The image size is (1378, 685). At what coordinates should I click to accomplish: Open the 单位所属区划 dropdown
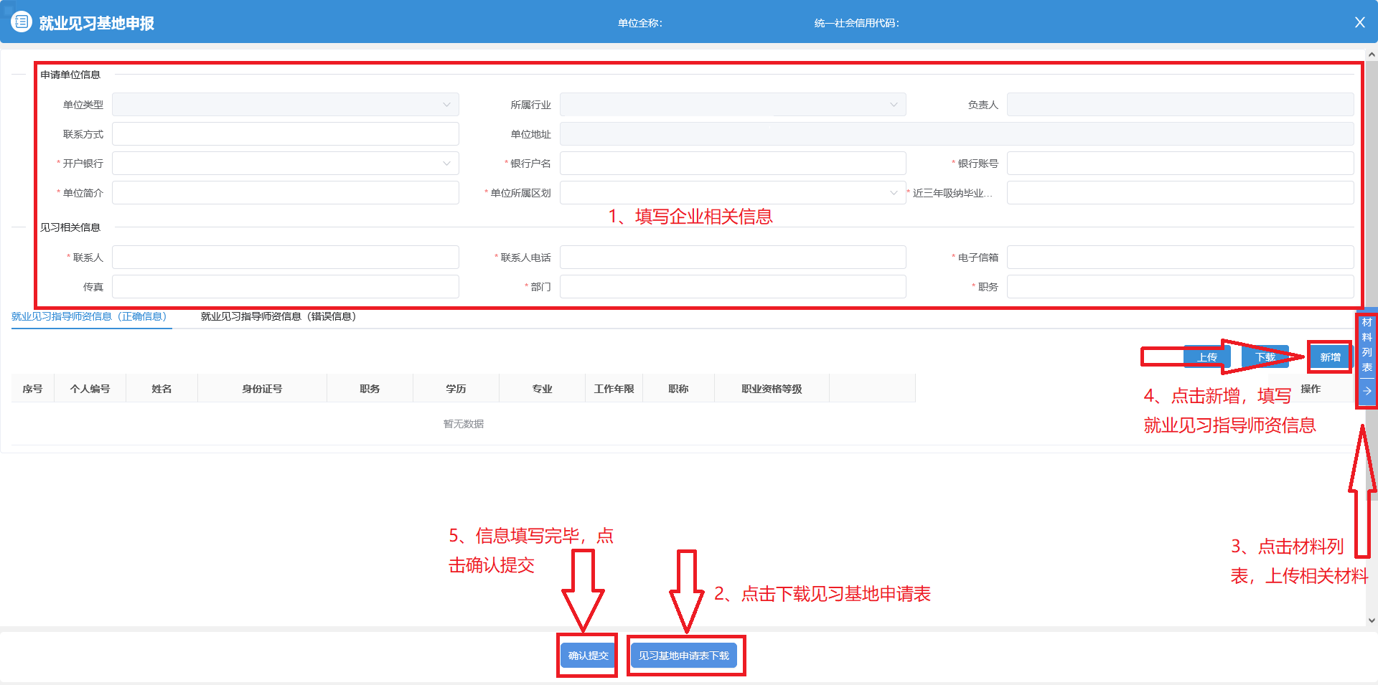pyautogui.click(x=732, y=193)
